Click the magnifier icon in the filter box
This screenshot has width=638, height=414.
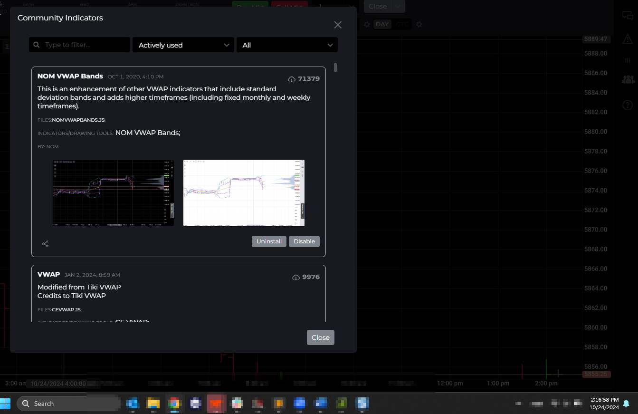37,45
